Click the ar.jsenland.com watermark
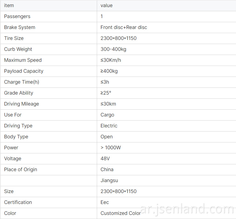This screenshot has width=236, height=219. tap(187, 209)
